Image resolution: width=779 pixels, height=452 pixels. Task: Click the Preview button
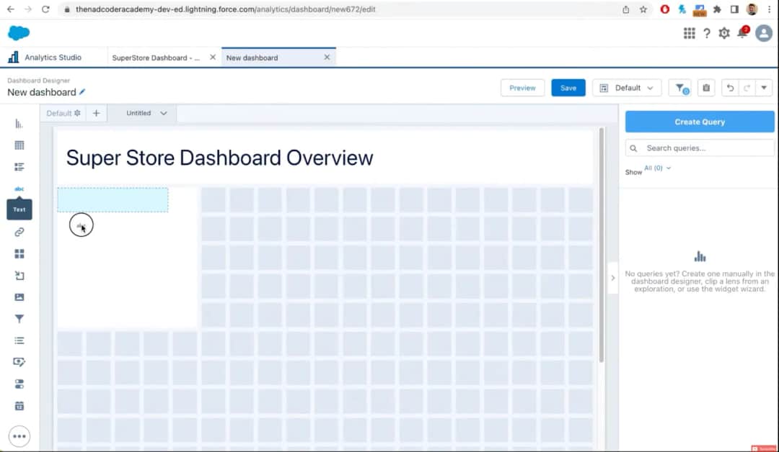click(523, 89)
